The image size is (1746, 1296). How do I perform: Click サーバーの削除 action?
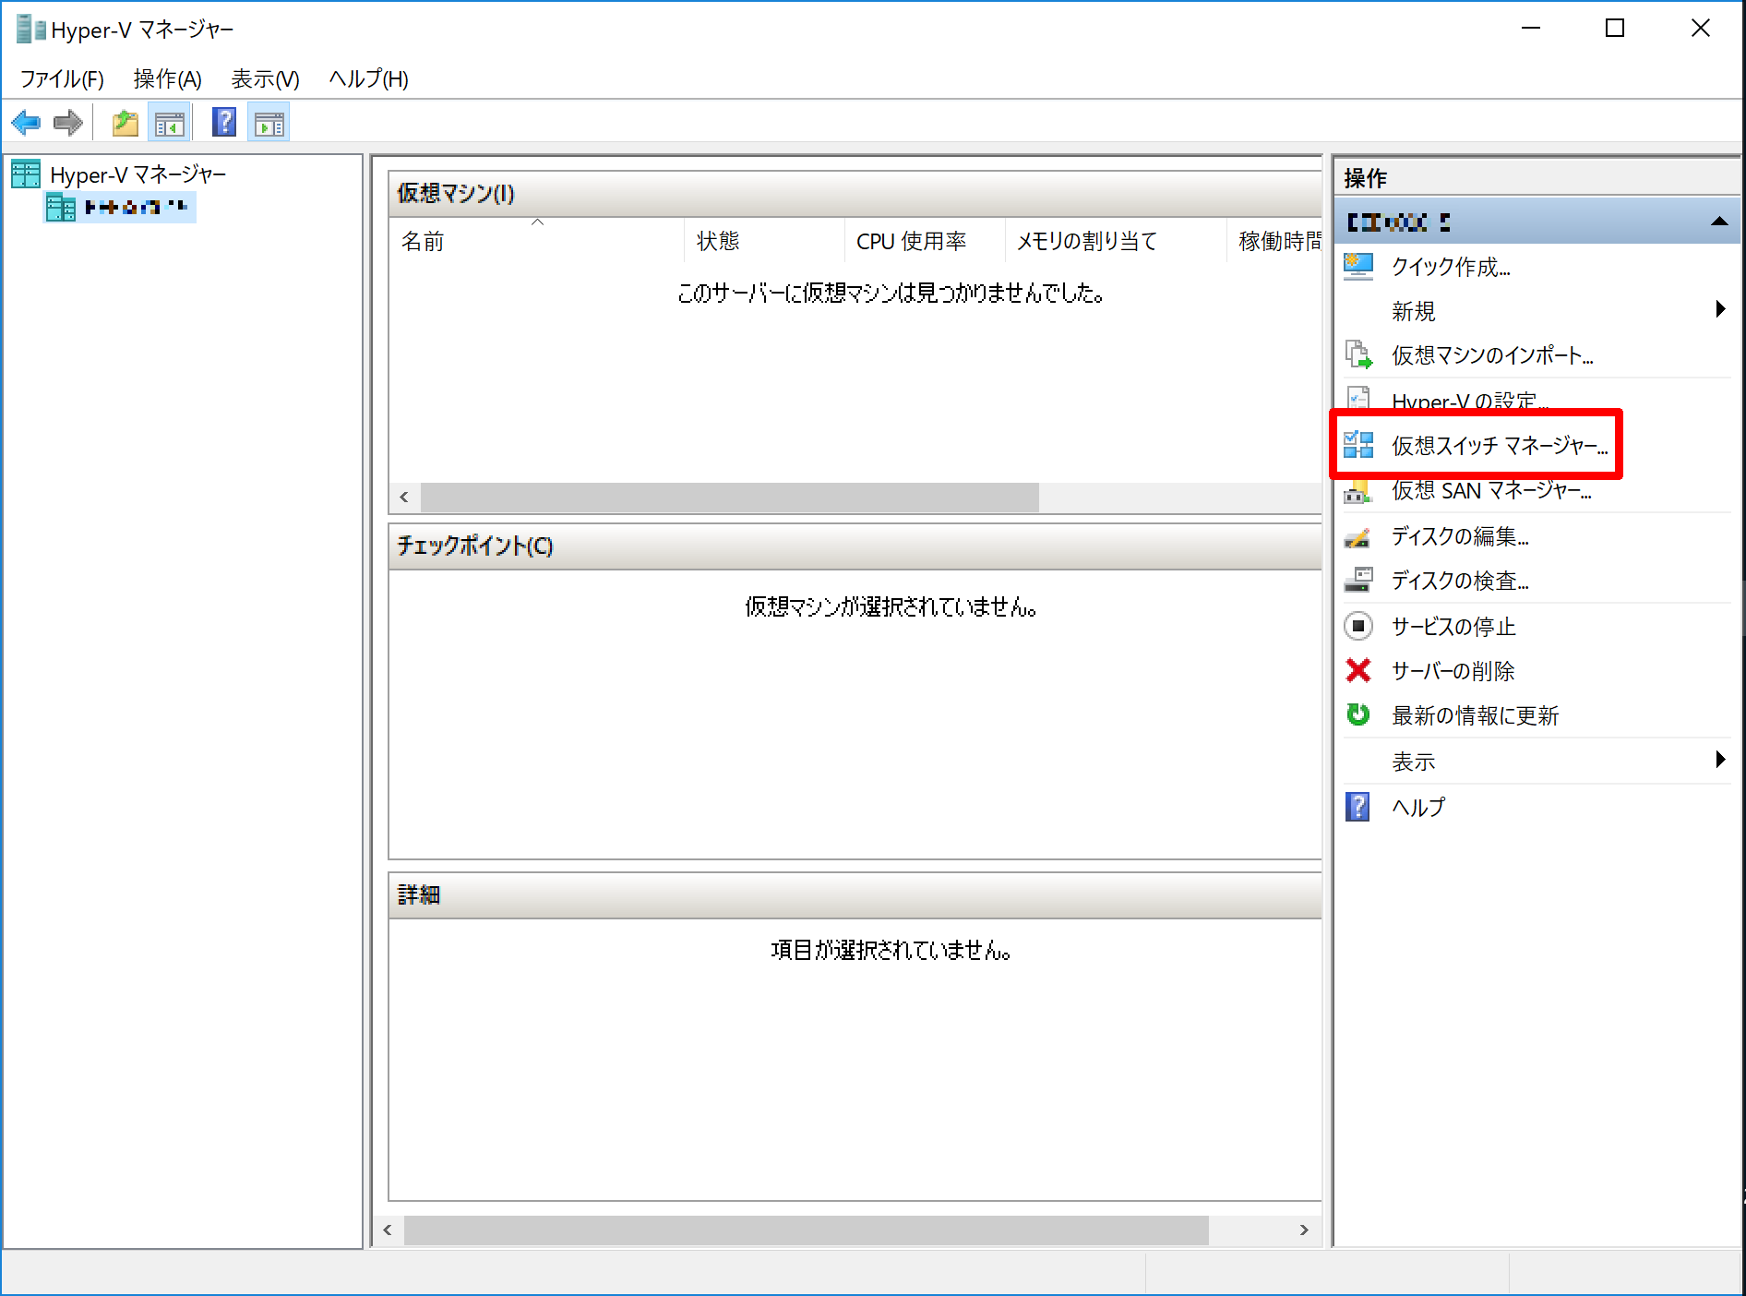click(x=1453, y=671)
